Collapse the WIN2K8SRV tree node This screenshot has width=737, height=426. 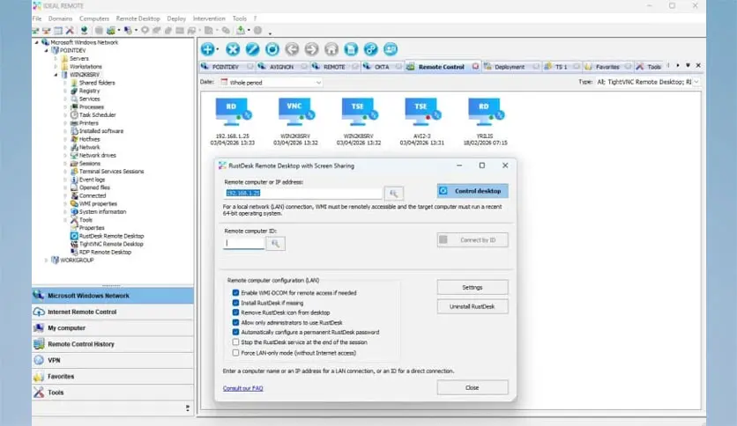(x=56, y=75)
